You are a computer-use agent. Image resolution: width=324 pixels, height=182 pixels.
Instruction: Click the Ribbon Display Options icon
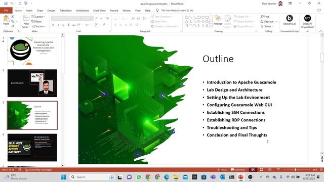click(290, 4)
